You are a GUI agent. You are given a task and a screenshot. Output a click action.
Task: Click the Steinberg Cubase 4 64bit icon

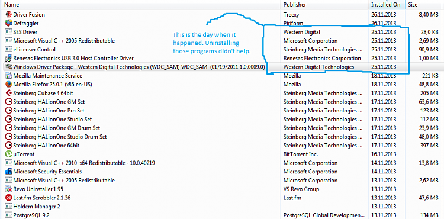click(9, 93)
